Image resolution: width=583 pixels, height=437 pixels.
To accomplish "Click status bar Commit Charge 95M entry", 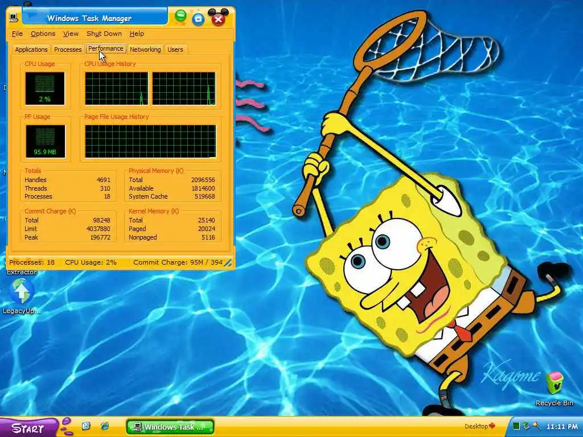I will (x=178, y=262).
